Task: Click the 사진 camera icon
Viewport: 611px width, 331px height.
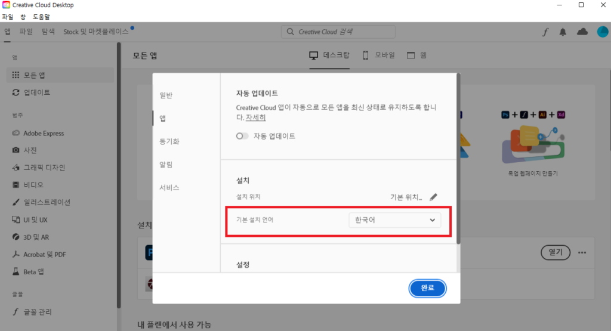Action: click(x=16, y=150)
